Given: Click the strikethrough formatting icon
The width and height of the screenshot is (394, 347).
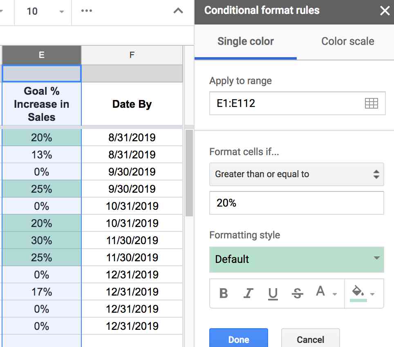Looking at the screenshot, I should 297,294.
